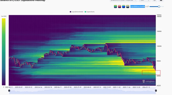Click the 2025-10-09 date label
172x95 pixels.
(x=107, y=87)
